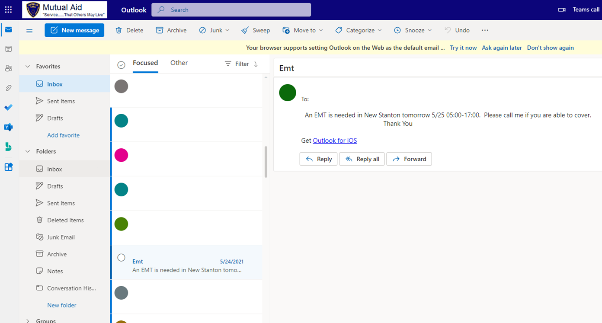602x323 pixels.
Task: Open To Do checkmark app
Action: click(8, 107)
